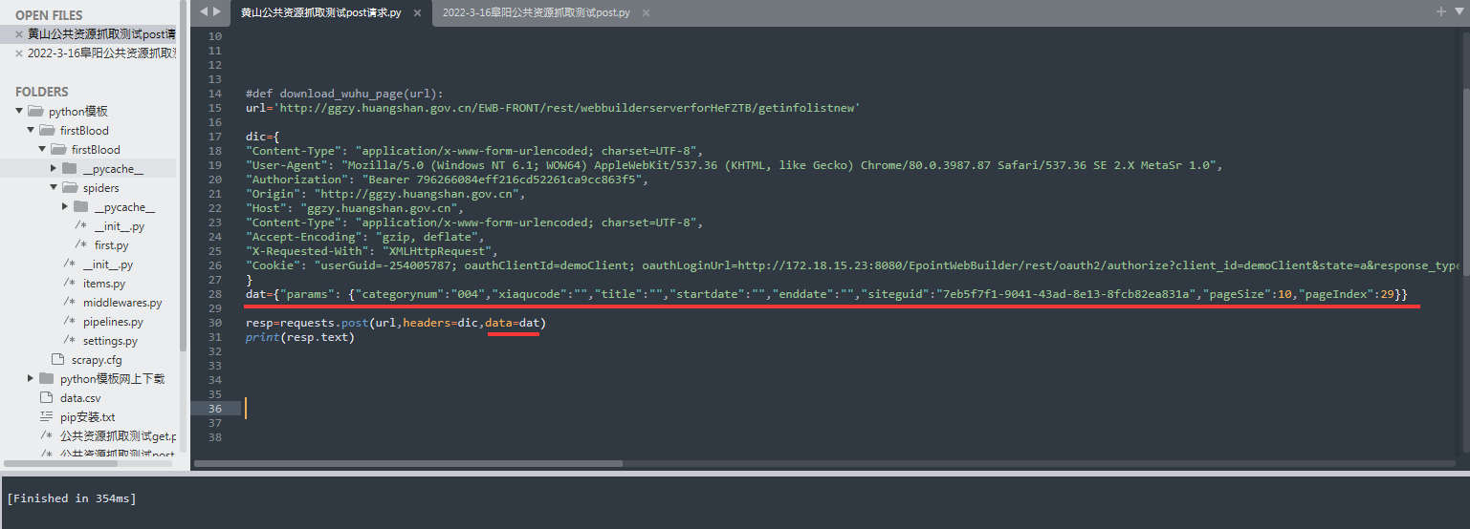Screen dimensions: 1470x529
Task: Close 2022-3-16阜阳 file in Open Files list
Action: 19,53
